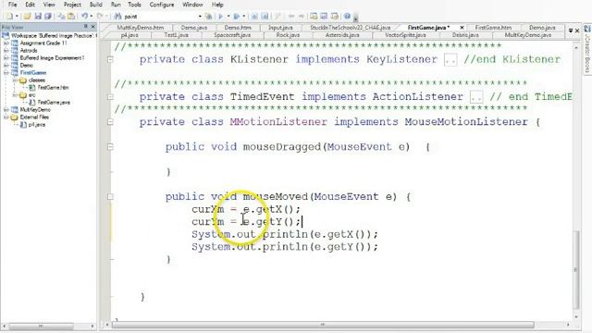The width and height of the screenshot is (592, 333).
Task: Click the File View horizontal scrollbar
Action: (41, 326)
